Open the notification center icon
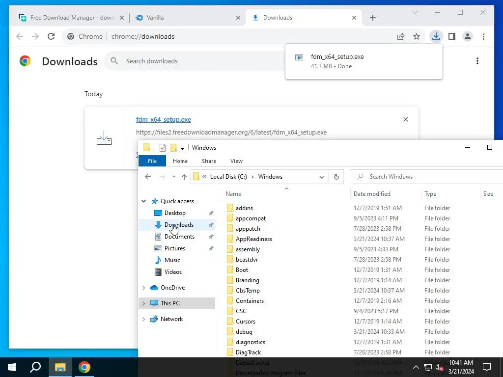 [487, 367]
